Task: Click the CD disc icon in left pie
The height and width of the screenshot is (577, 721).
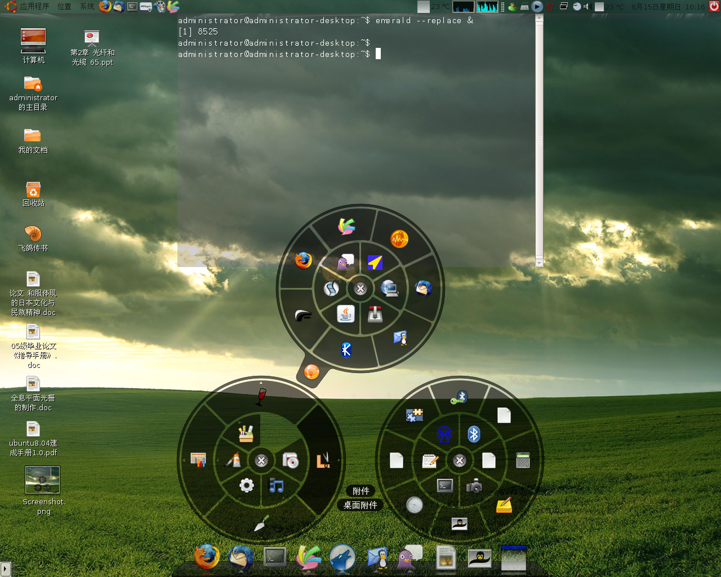Action: pos(290,460)
